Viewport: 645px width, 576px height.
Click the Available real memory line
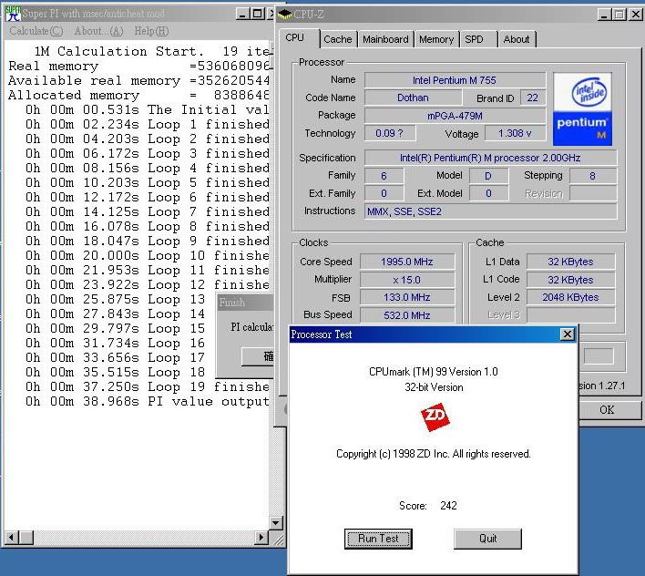139,80
